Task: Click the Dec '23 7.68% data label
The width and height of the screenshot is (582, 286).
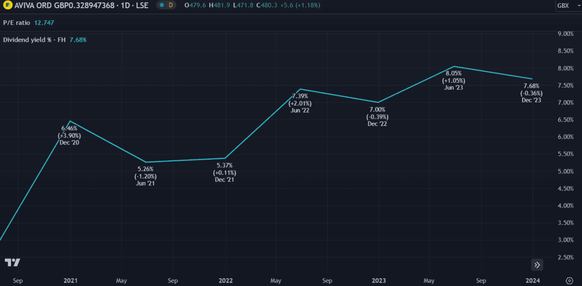Action: (531, 93)
